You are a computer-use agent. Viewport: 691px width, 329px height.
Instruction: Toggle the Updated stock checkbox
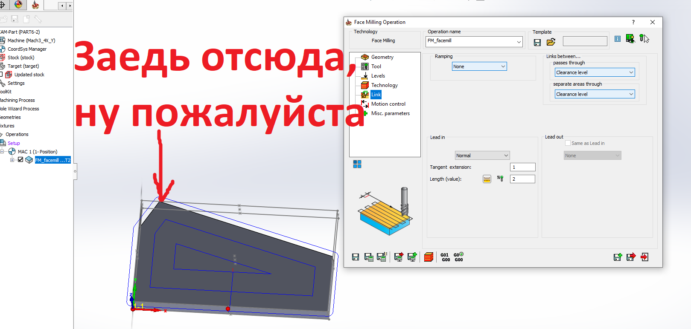(x=1, y=75)
